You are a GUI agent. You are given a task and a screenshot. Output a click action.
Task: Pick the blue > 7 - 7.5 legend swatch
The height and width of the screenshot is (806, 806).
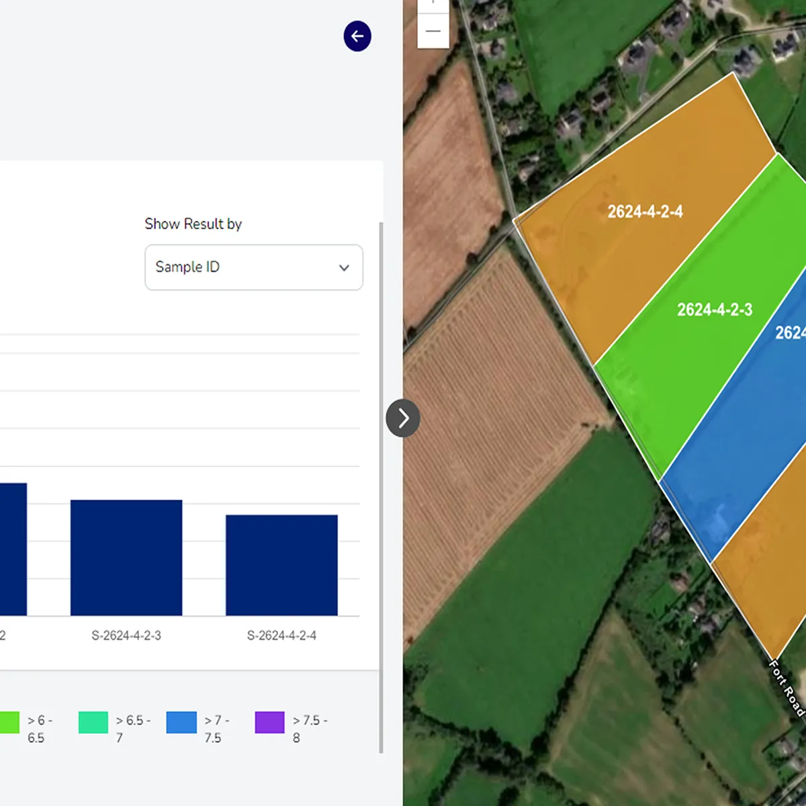181,722
